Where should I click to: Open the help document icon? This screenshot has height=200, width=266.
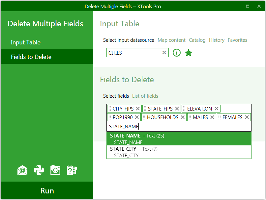(x=72, y=170)
